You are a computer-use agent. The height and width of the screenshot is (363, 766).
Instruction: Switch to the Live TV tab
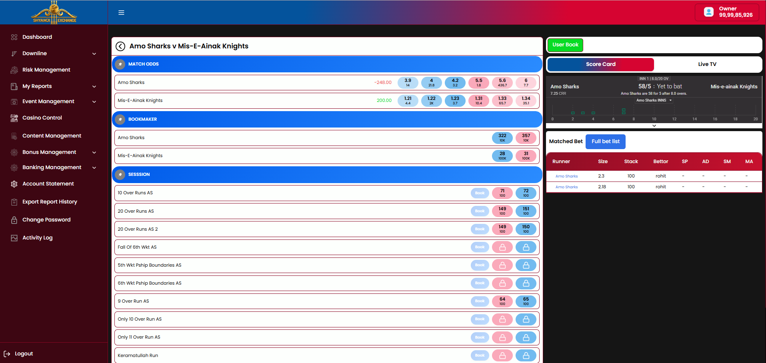(x=707, y=64)
